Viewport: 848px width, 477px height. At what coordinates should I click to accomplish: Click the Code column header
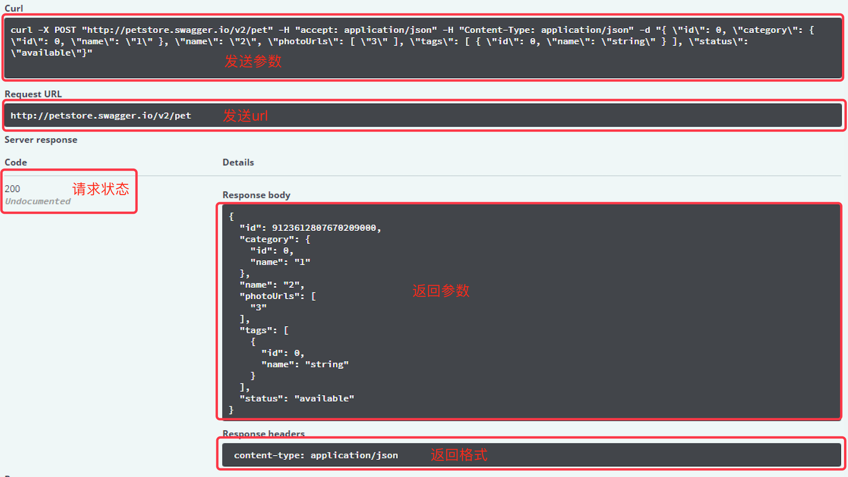[16, 162]
